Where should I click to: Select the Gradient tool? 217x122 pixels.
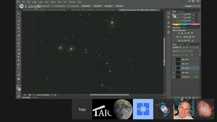[18, 54]
